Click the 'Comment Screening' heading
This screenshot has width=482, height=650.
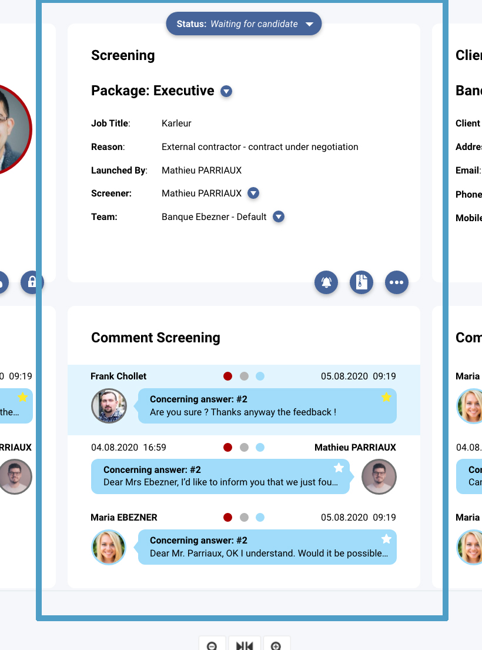tap(156, 338)
